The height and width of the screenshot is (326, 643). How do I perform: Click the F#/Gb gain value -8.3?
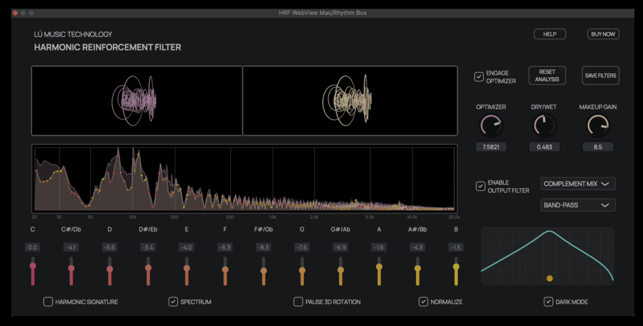point(264,247)
